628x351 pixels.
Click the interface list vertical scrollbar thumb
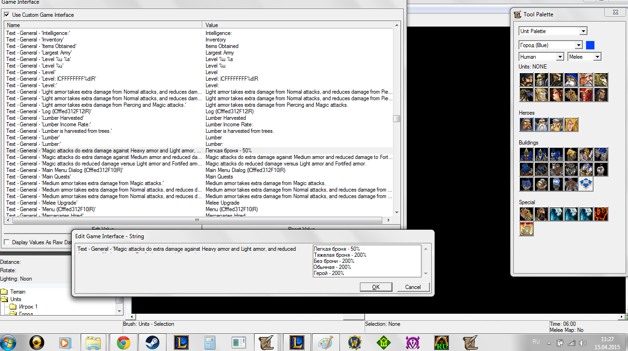tap(397, 118)
